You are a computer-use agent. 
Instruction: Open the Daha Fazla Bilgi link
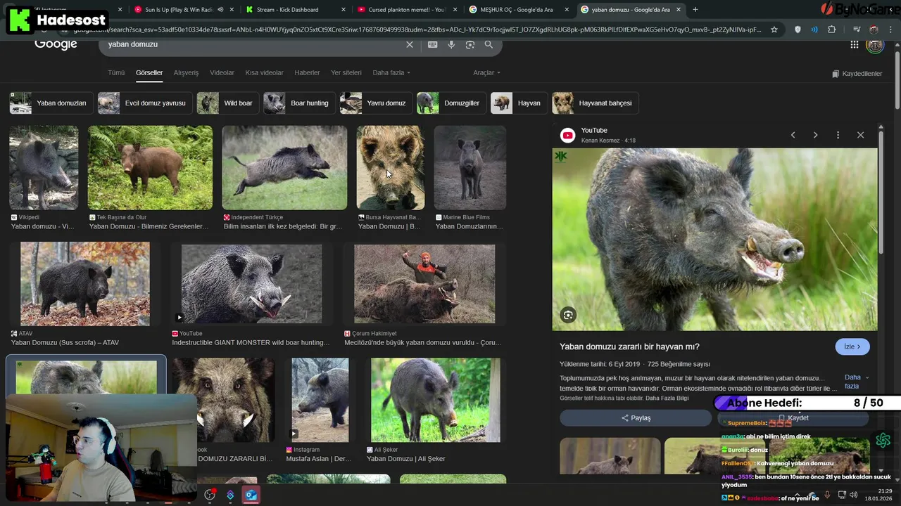click(667, 398)
